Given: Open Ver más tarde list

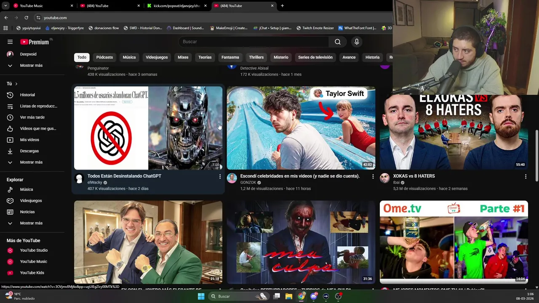Looking at the screenshot, I should 33,117.
